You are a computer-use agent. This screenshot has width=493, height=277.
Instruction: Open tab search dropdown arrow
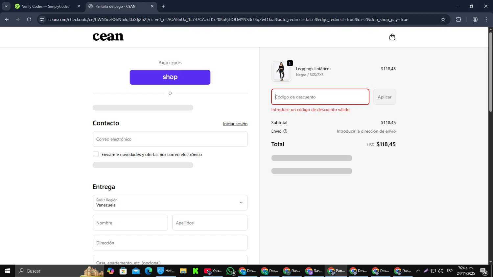click(6, 6)
